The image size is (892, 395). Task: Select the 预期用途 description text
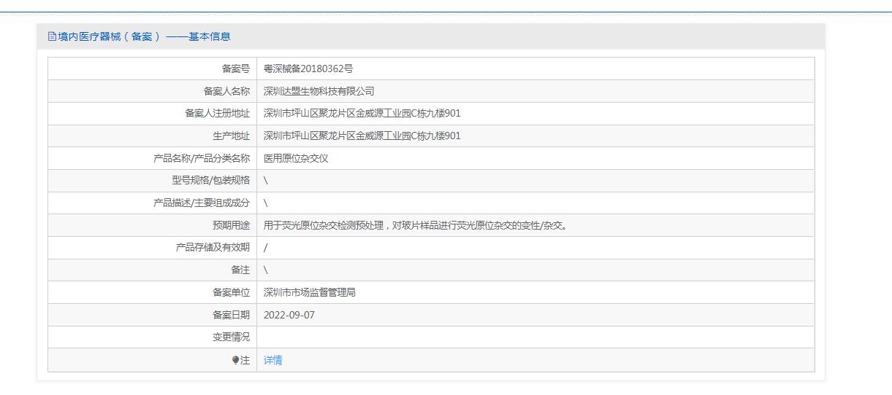[x=416, y=225]
